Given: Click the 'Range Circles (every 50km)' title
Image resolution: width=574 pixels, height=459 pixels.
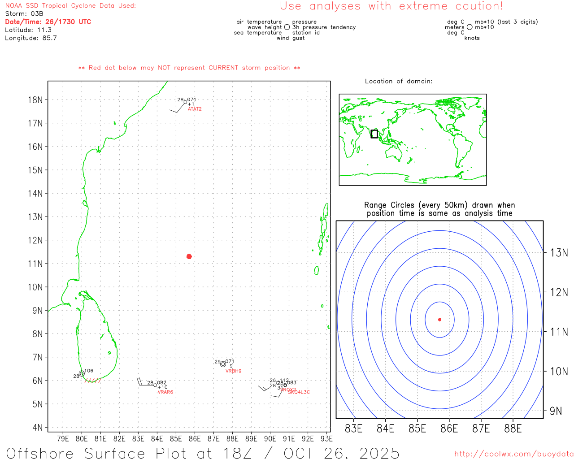Looking at the screenshot, I should 439,209.
